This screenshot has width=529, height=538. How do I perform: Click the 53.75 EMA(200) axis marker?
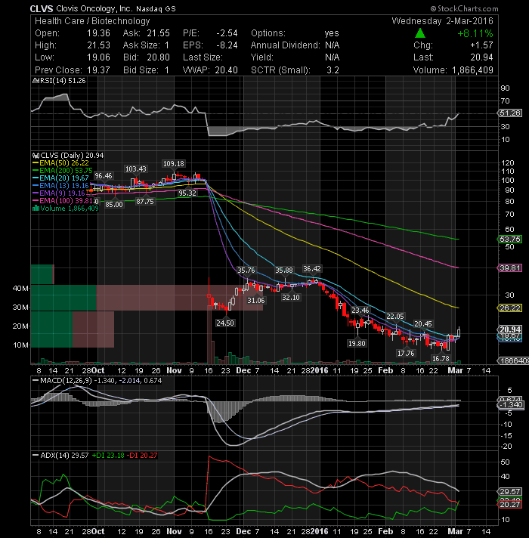(510, 239)
